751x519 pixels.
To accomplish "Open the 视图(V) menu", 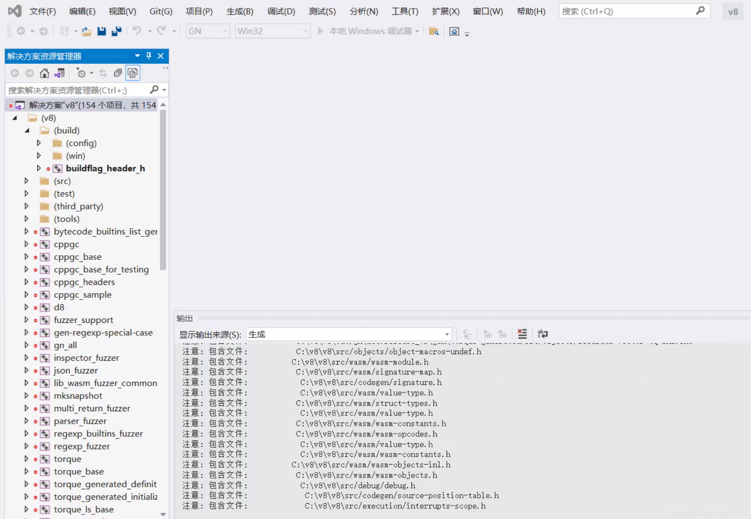I will (x=122, y=11).
